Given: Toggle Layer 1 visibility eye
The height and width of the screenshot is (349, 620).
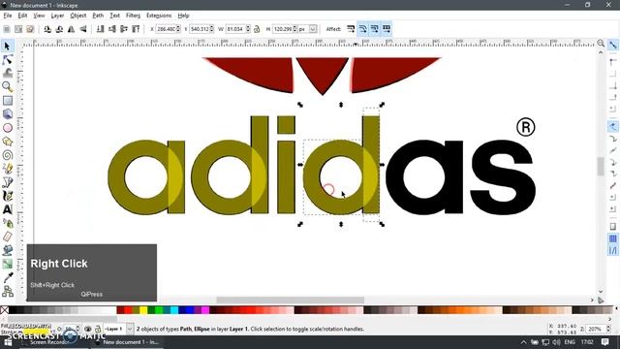Looking at the screenshot, I should 88,329.
